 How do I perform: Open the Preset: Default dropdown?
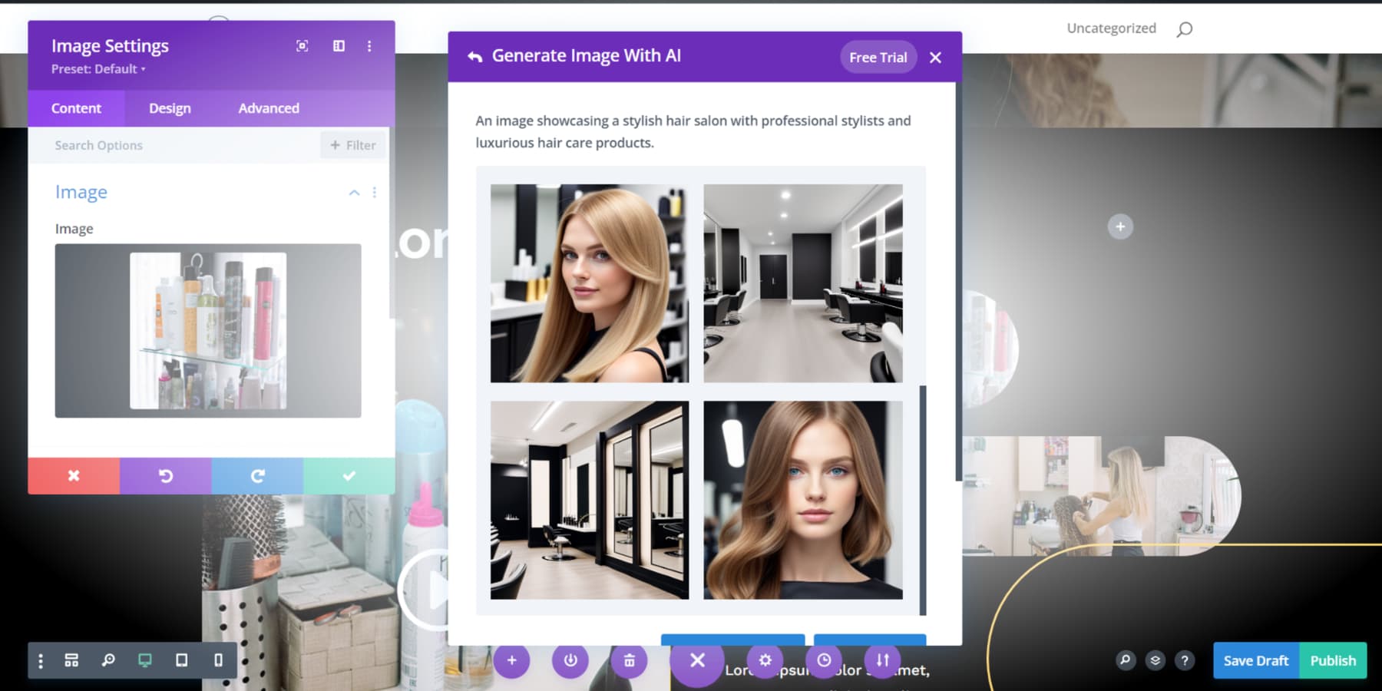click(x=98, y=69)
